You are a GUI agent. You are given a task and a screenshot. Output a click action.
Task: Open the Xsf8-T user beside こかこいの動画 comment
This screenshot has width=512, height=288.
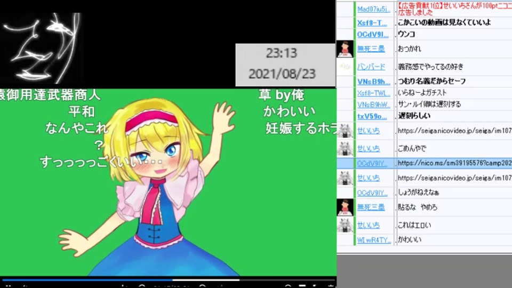(372, 23)
